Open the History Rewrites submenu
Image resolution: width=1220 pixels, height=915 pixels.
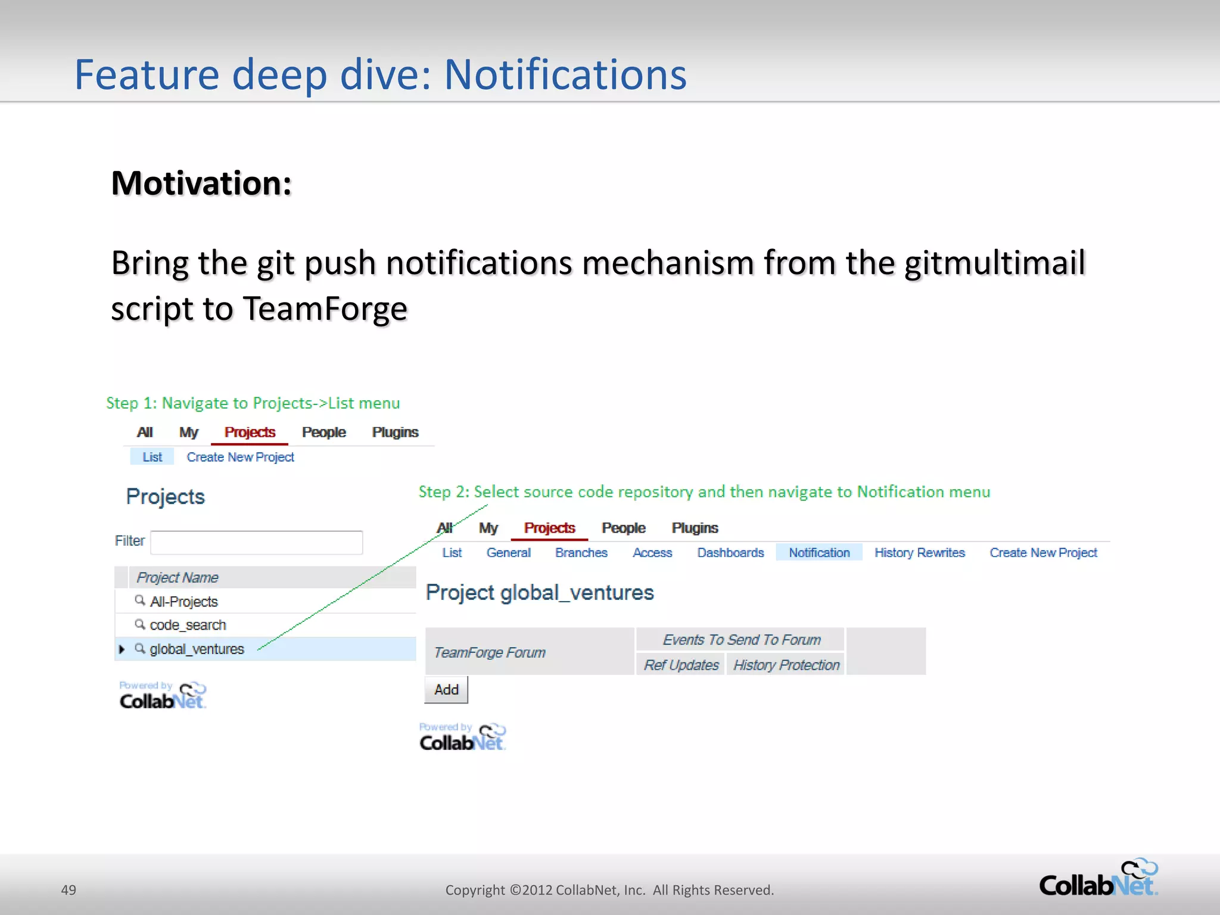point(919,553)
